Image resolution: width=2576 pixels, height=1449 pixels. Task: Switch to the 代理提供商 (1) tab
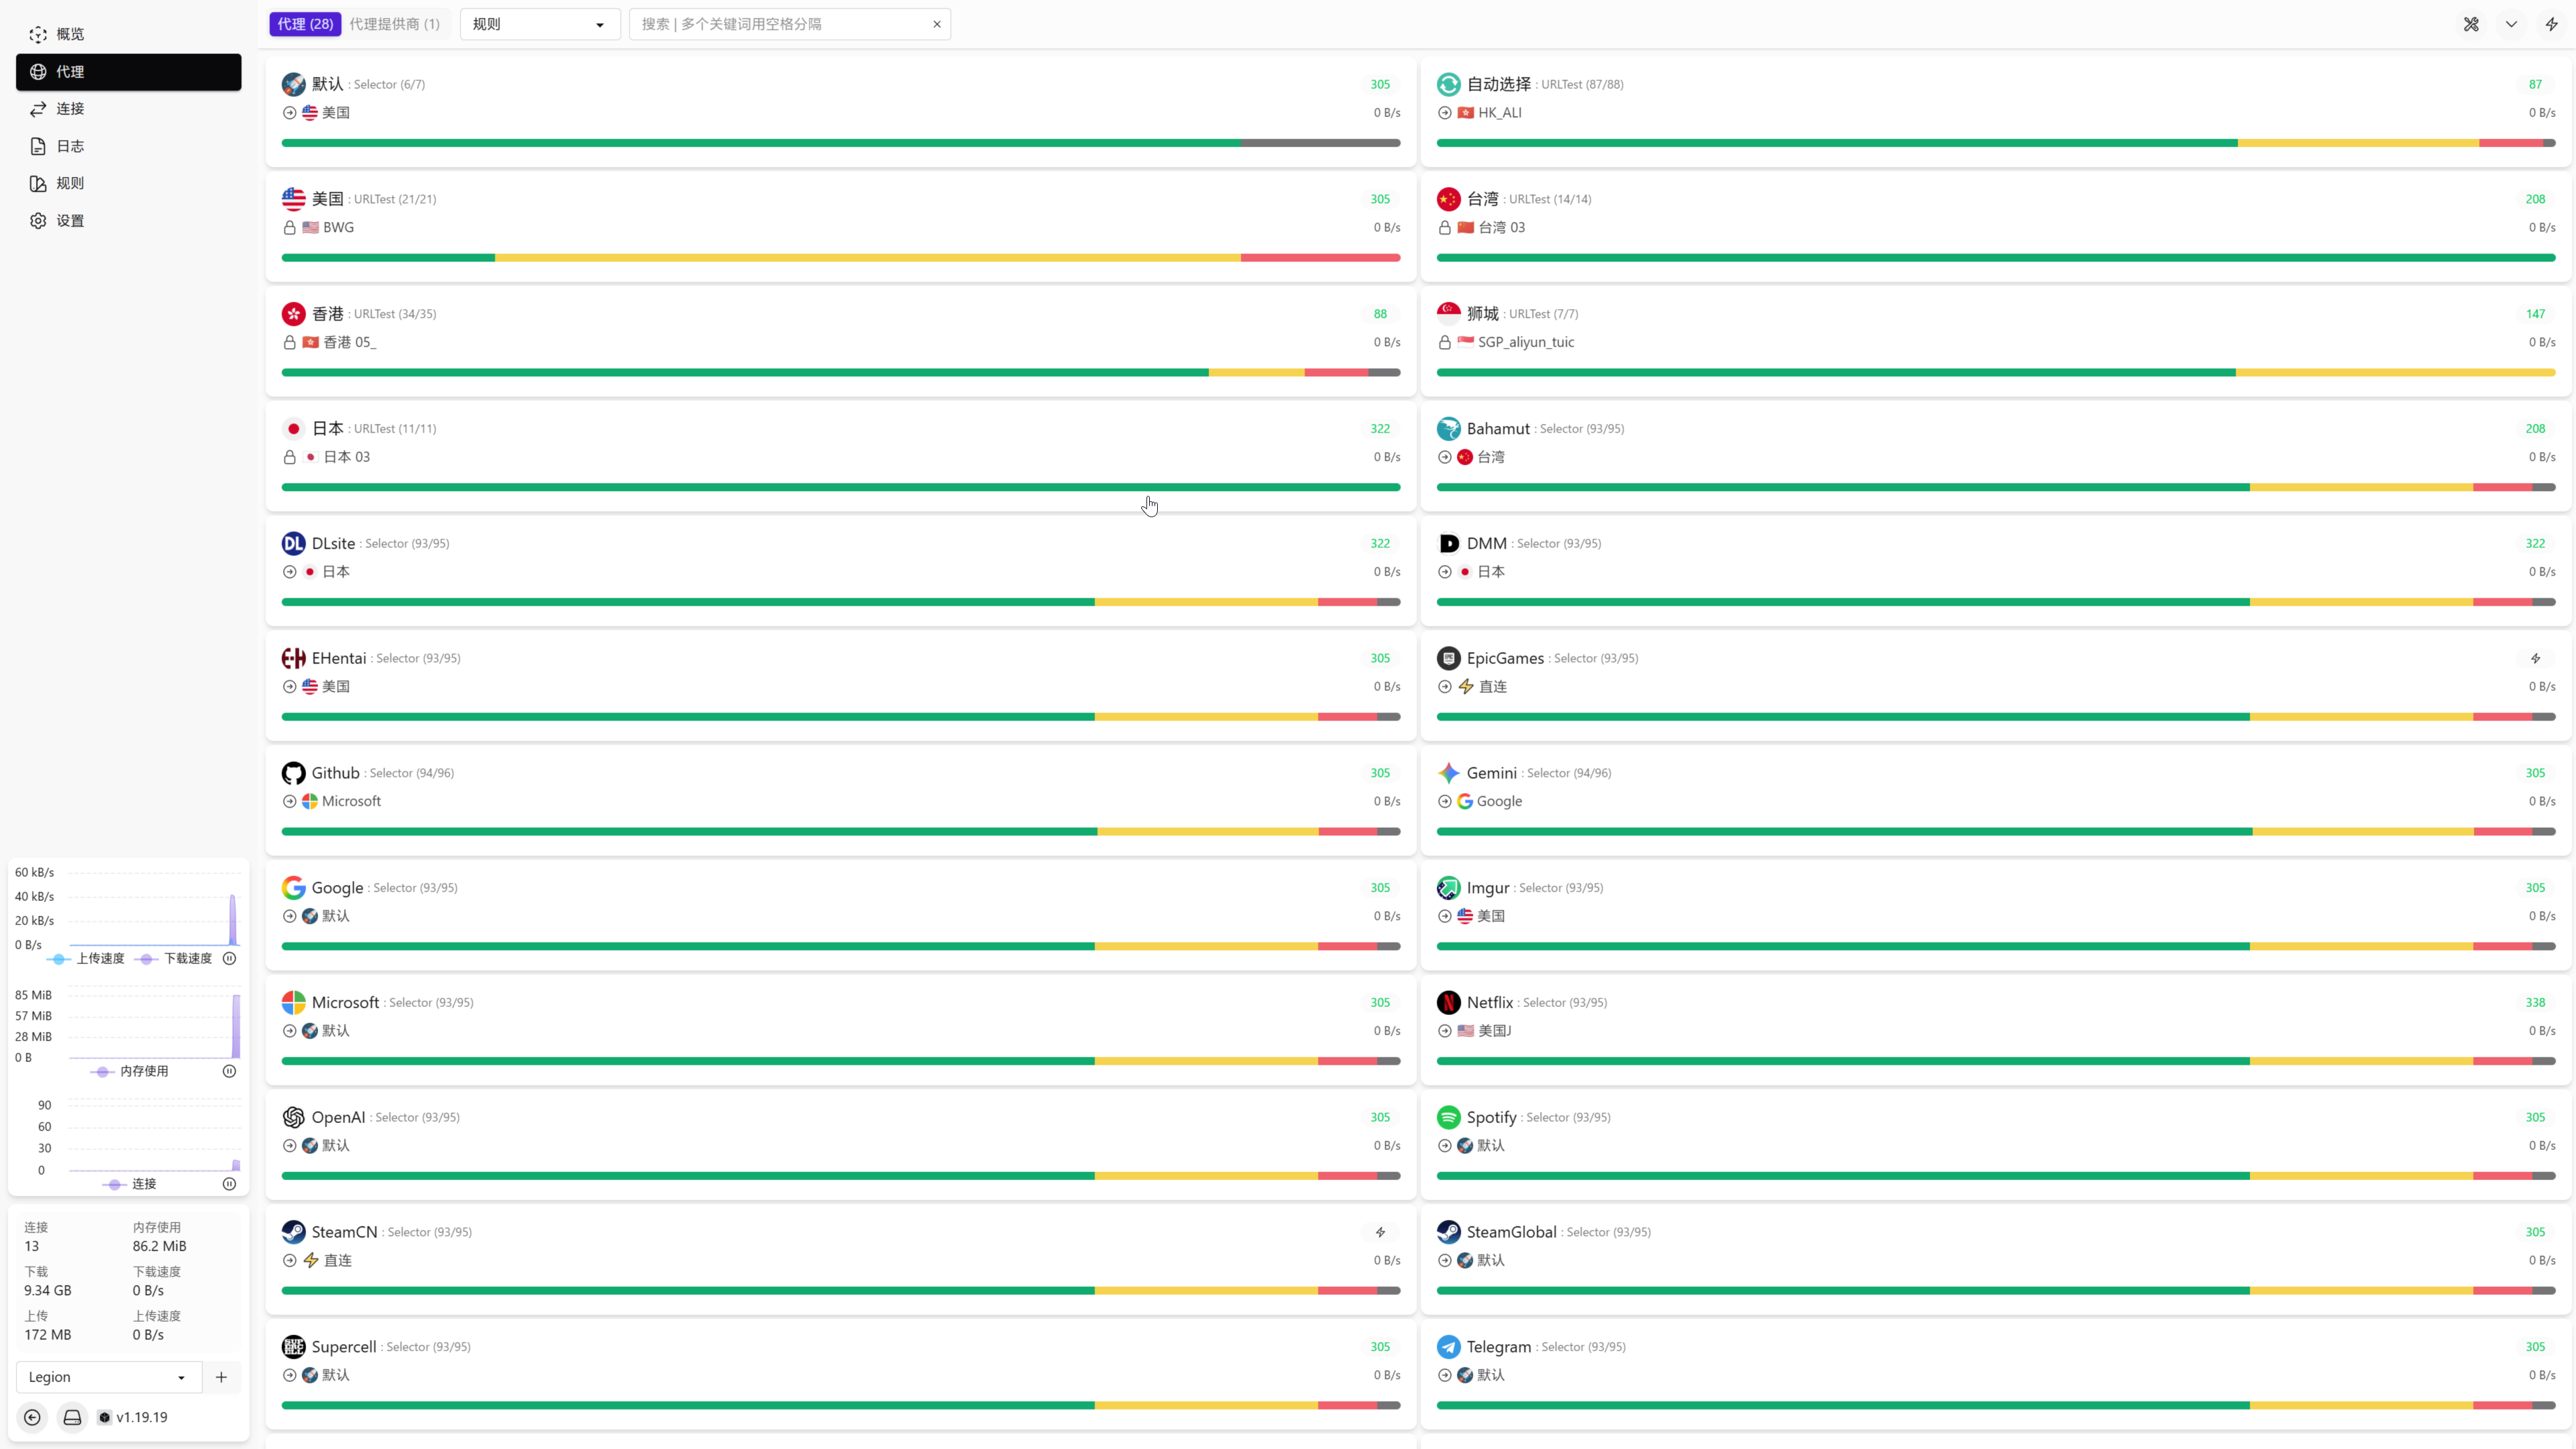(x=394, y=24)
